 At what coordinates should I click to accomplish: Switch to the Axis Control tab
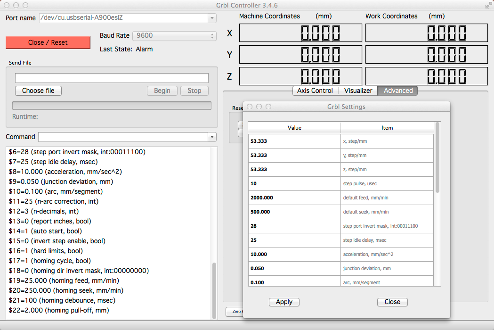tap(315, 91)
